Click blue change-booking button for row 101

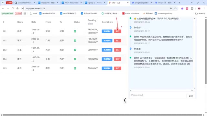click(107, 31)
